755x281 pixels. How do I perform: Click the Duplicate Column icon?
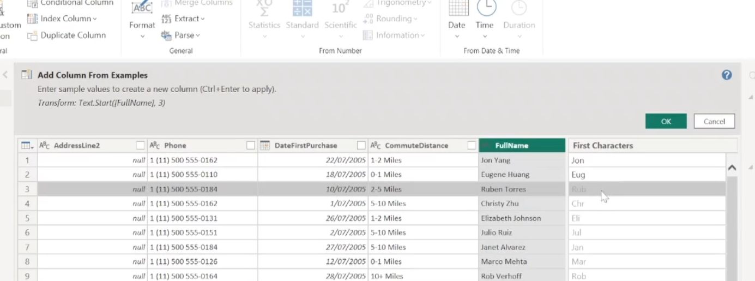click(x=32, y=35)
